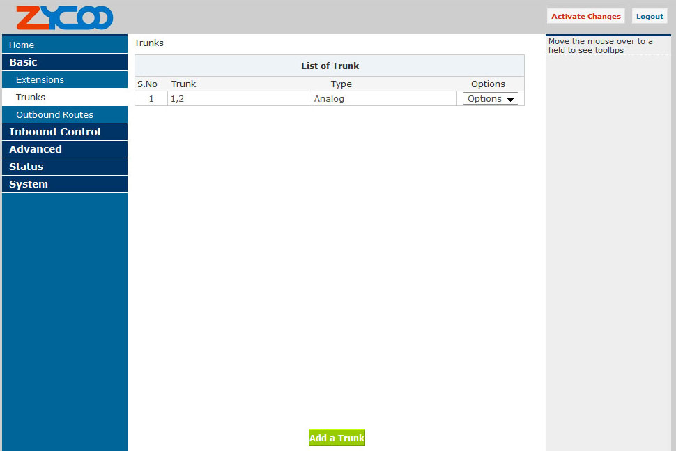Click the tooltip help text panel
Screen dimensions: 676x451
[x=601, y=46]
